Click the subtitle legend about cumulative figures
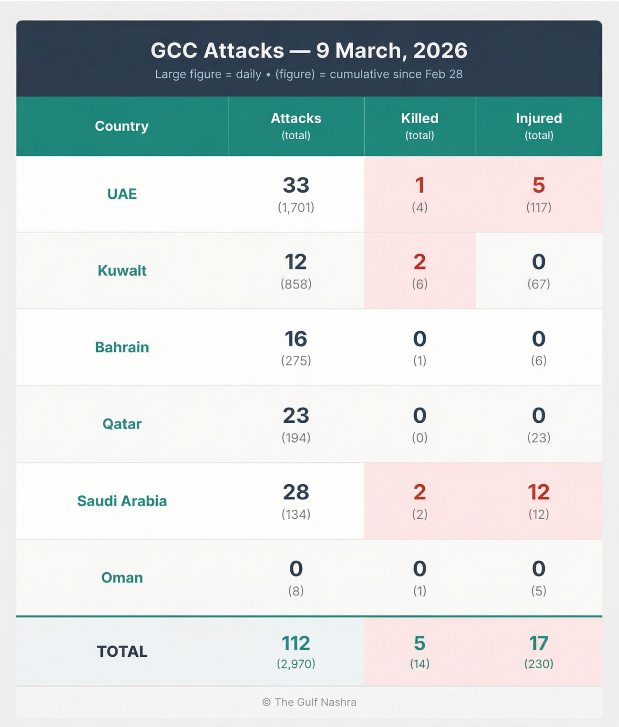 309,74
